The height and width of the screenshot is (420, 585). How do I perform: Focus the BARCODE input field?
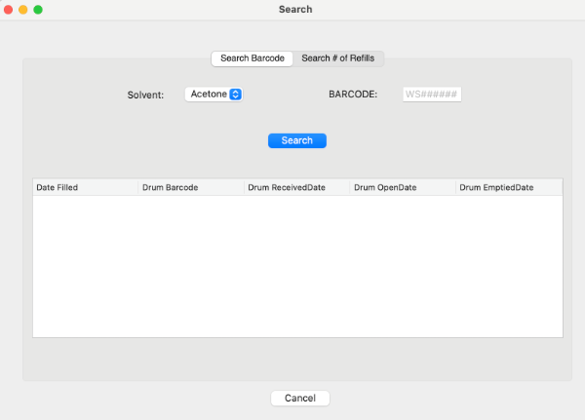[x=432, y=95]
